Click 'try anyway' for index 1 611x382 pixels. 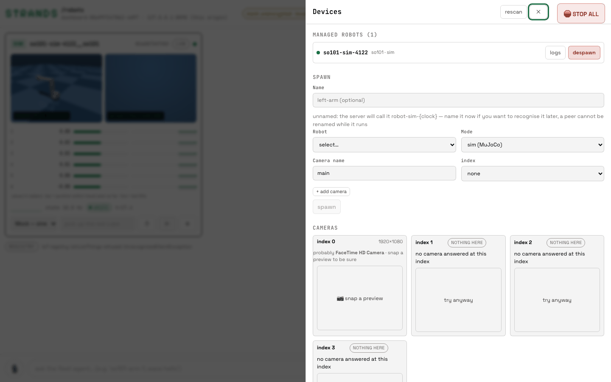click(458, 300)
